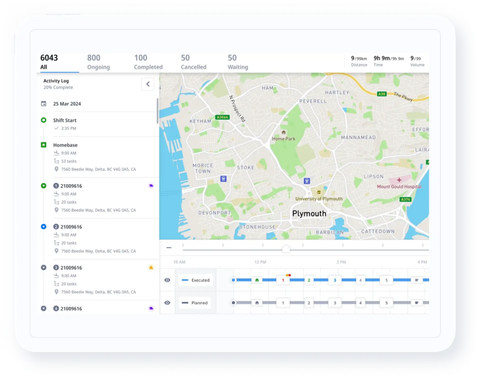
Task: Click the location pin icon for Homebase address
Action: tap(56, 169)
